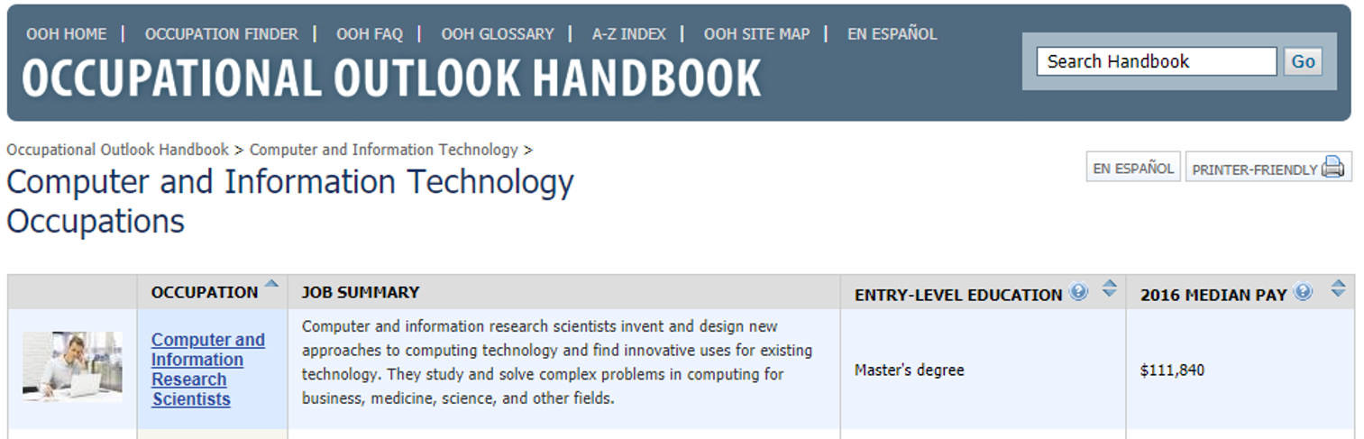Sort by Occupation column arrow
Screen dimensions: 1364x439
(x=271, y=284)
